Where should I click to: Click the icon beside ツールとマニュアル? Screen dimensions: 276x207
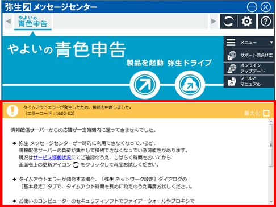232,81
